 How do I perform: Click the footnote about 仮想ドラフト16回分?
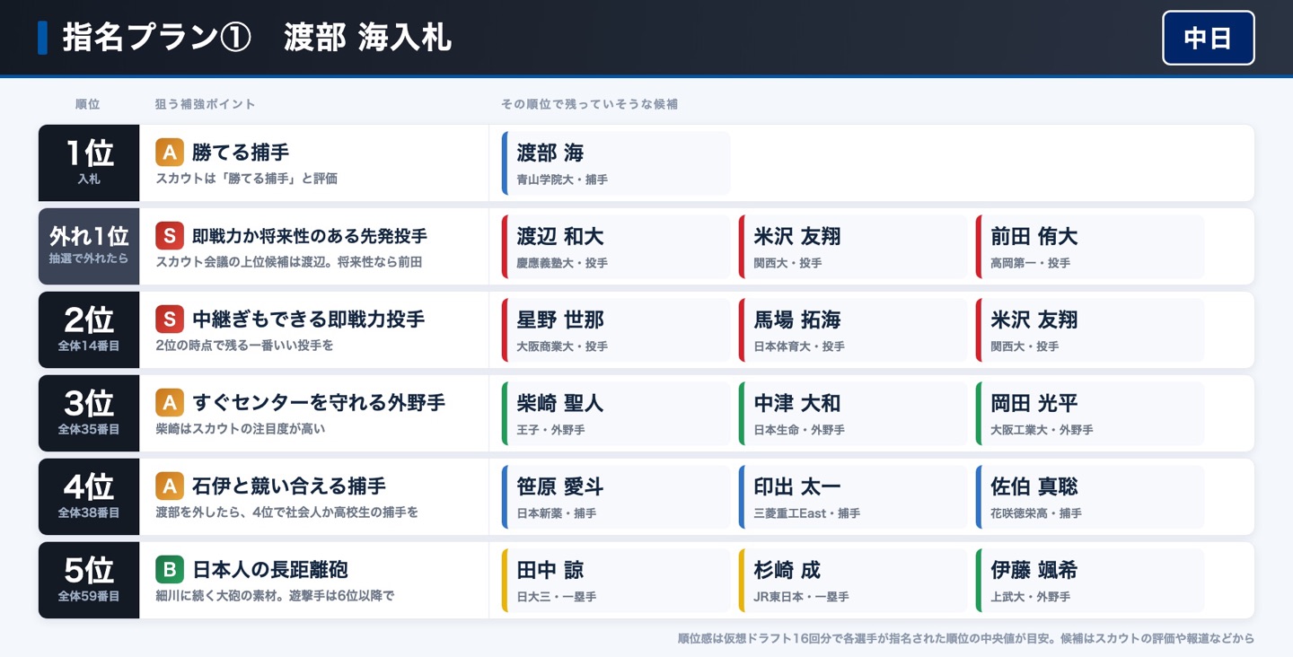tap(966, 639)
